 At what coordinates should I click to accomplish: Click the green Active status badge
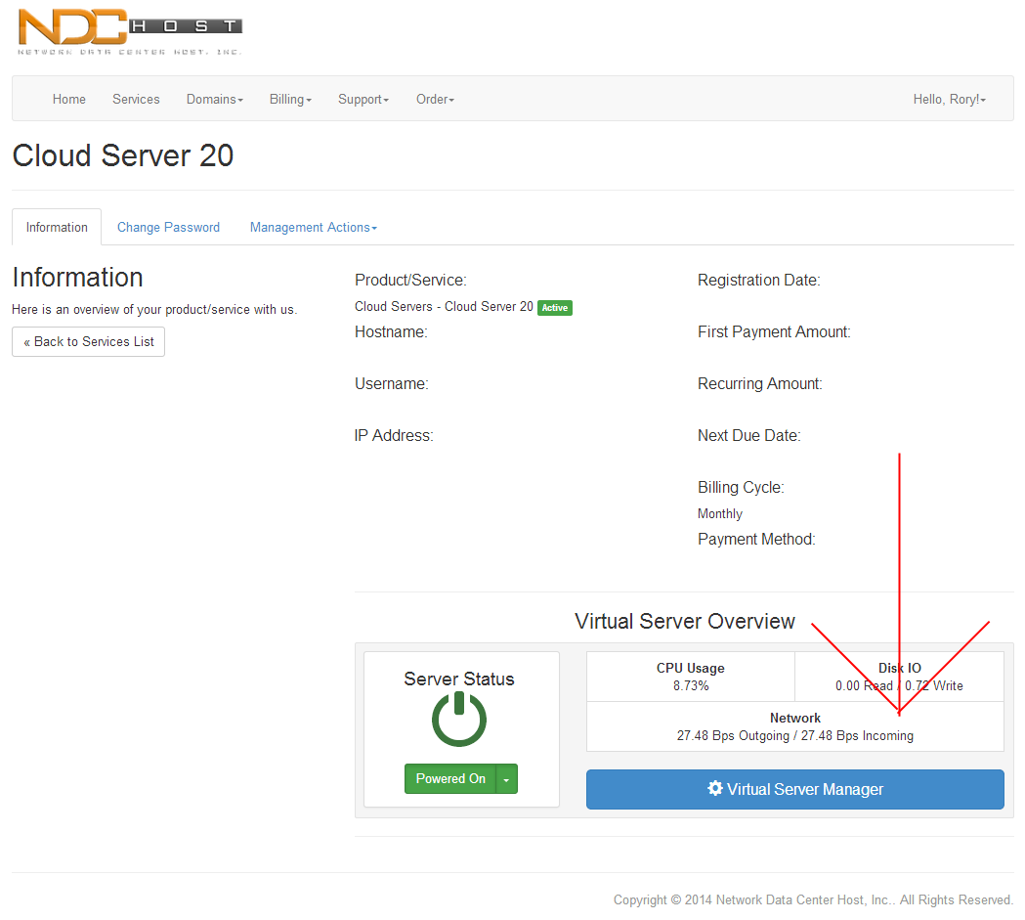tap(554, 308)
